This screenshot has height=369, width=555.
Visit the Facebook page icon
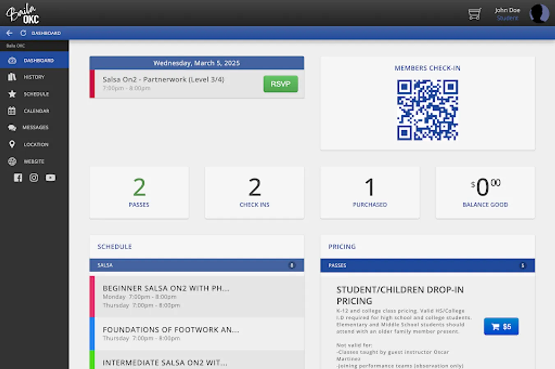[18, 178]
